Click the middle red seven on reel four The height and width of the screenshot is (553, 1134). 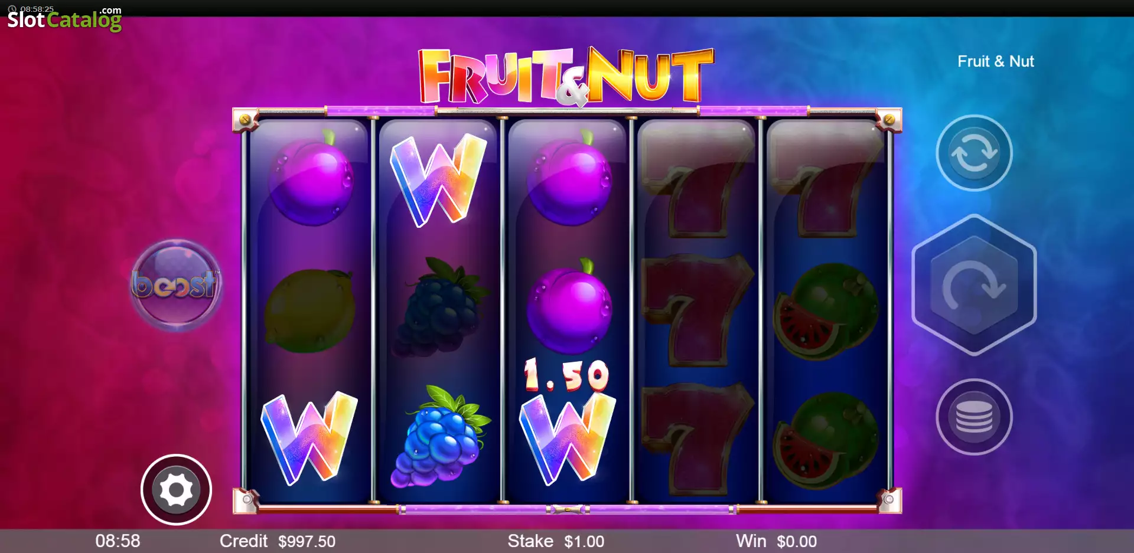[x=697, y=310]
